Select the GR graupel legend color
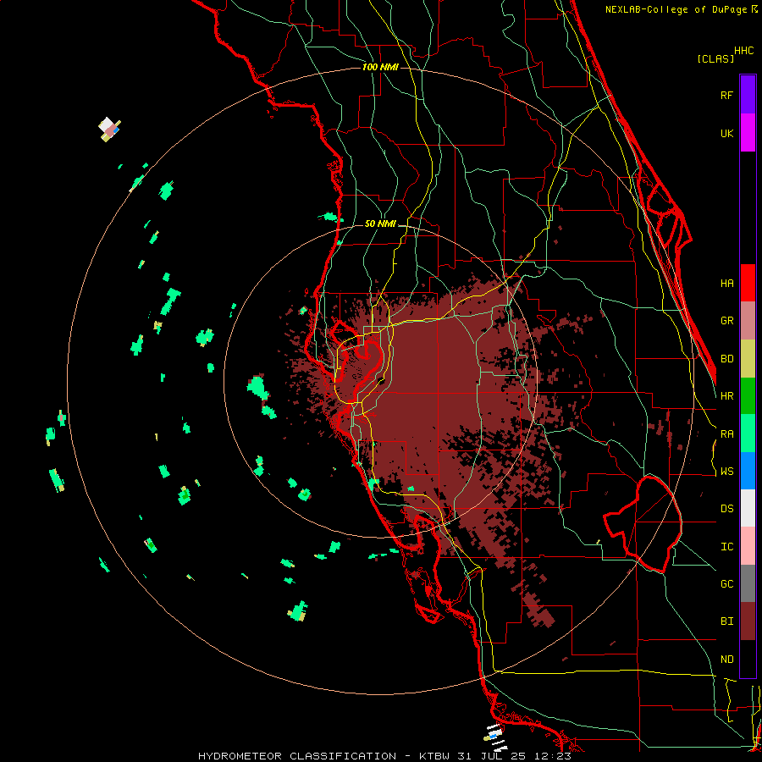 (748, 321)
